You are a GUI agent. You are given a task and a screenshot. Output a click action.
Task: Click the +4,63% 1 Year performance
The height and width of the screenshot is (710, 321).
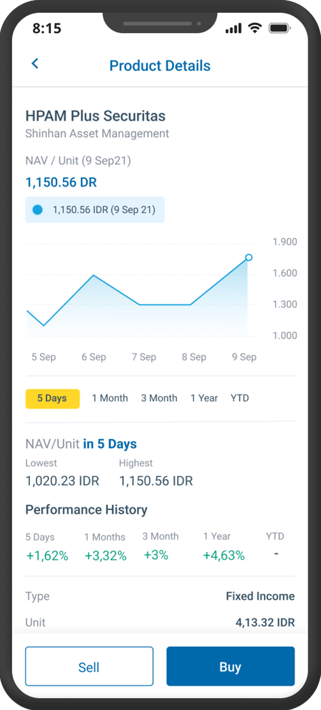tap(224, 556)
